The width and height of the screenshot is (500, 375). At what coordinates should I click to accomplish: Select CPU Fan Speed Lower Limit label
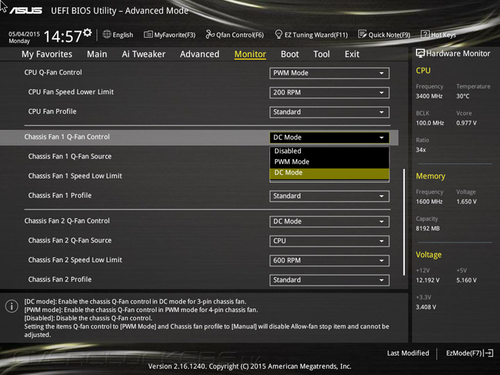(x=71, y=92)
